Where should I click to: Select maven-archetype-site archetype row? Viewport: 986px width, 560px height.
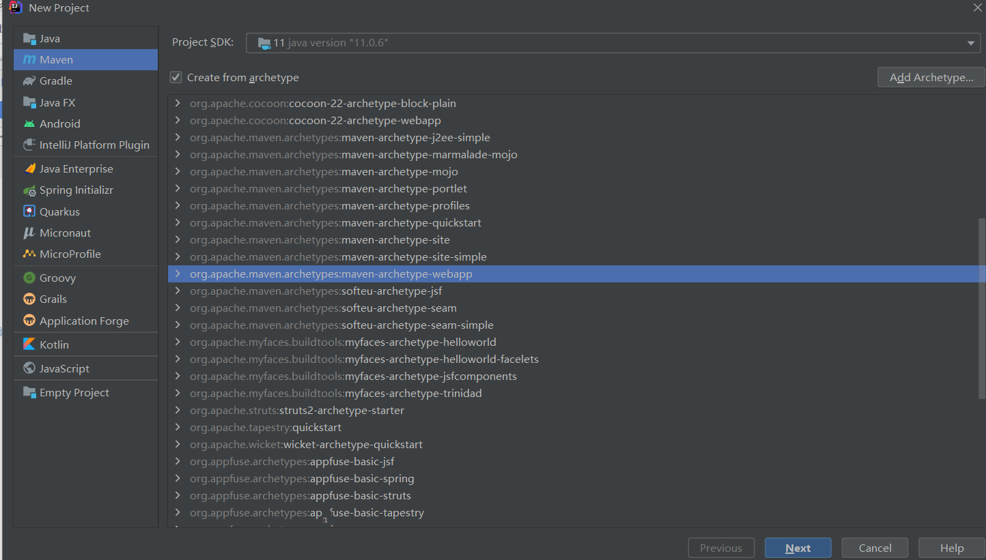point(573,240)
